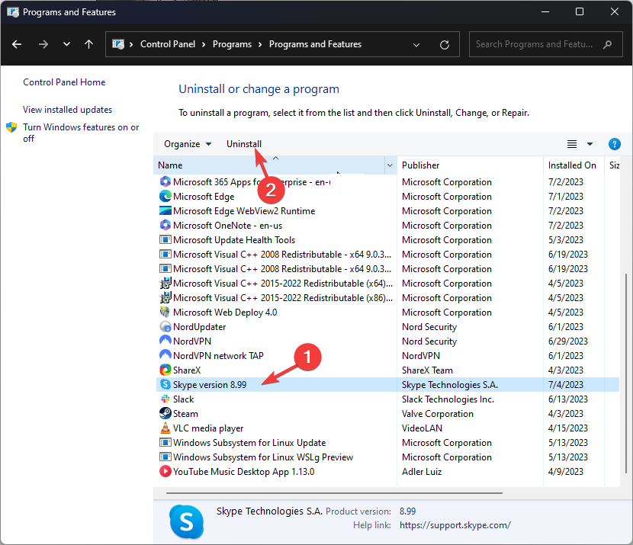Open the Organize dropdown menu

pos(188,144)
